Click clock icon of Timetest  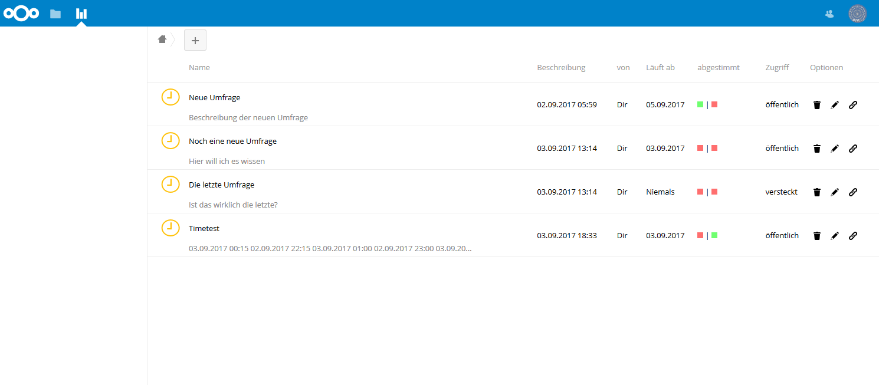coord(170,228)
